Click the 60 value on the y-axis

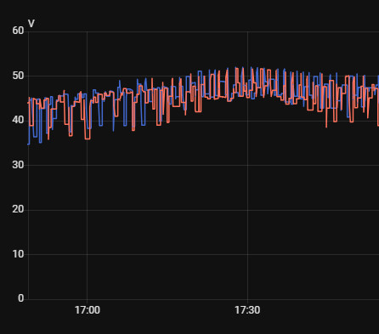18,31
